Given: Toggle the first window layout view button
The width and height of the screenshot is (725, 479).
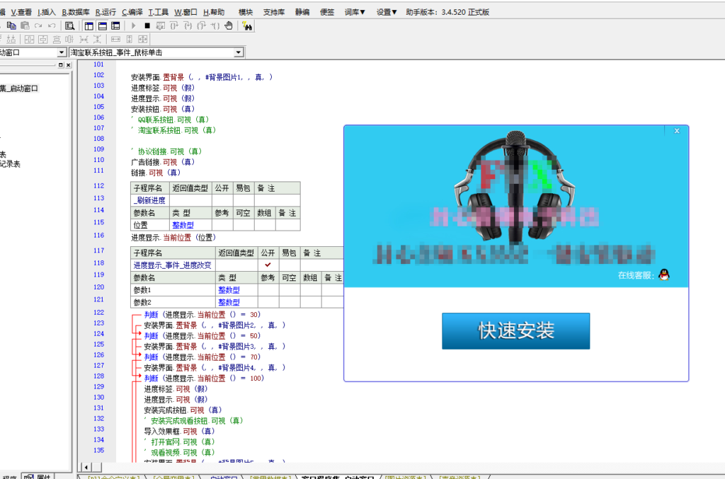Looking at the screenshot, I should 89,25.
